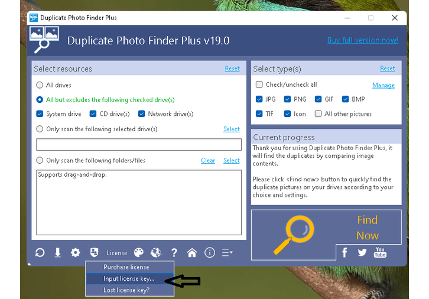The image size is (429, 299).
Task: Clear the folders/files list
Action: (x=208, y=160)
